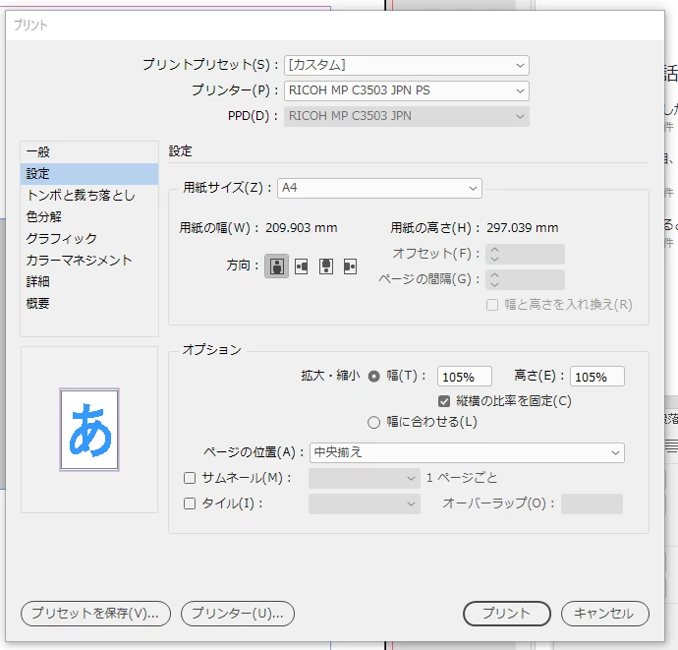Enable the サムネール(M) checkbox
This screenshot has height=650, width=678.
point(190,478)
